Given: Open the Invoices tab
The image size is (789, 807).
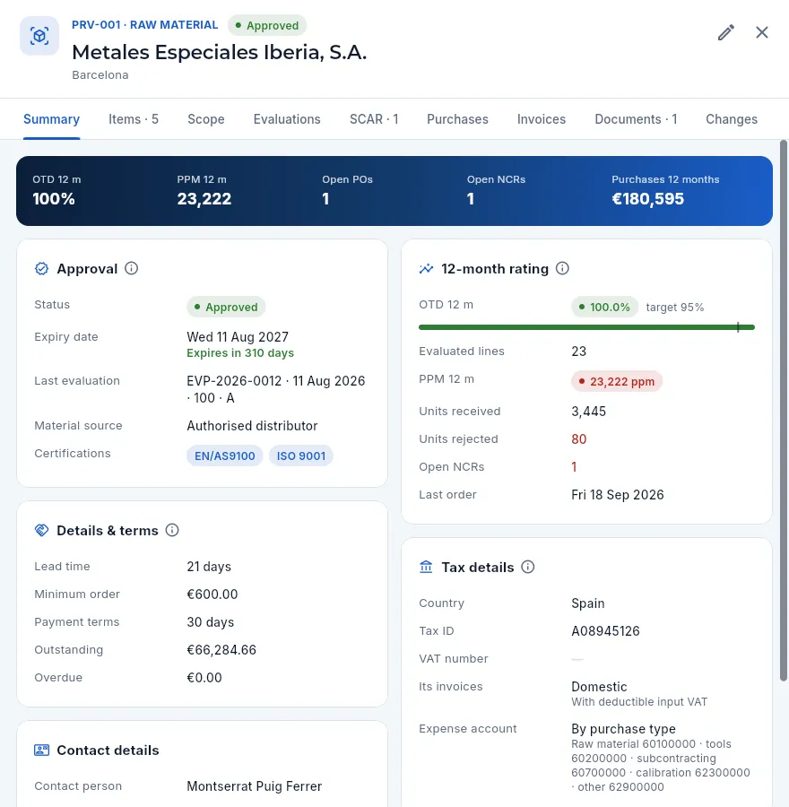Looking at the screenshot, I should [x=542, y=119].
